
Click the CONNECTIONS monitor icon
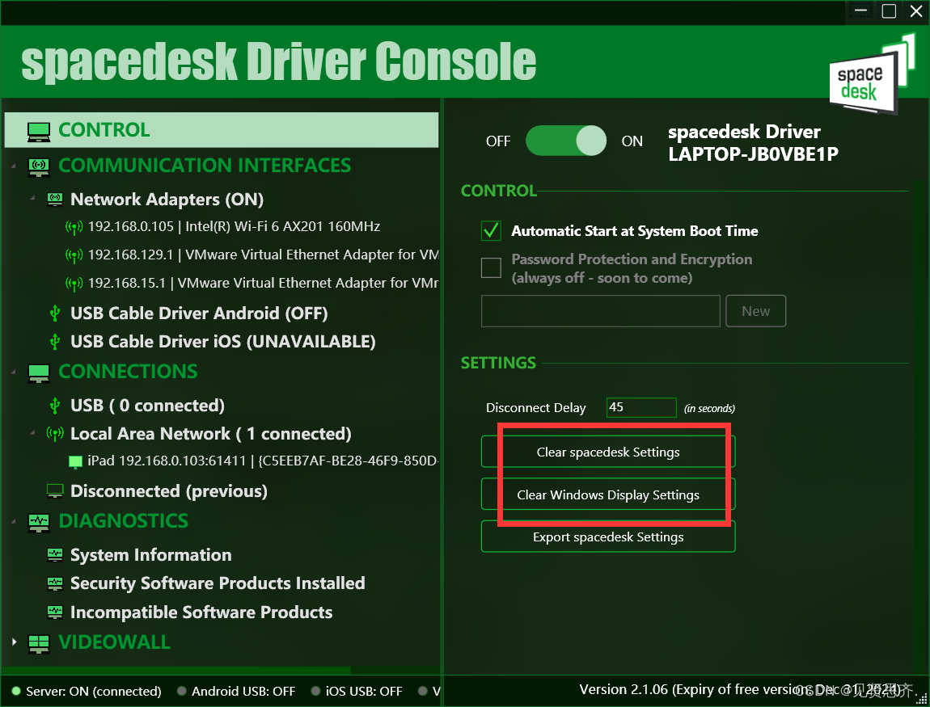(x=39, y=372)
